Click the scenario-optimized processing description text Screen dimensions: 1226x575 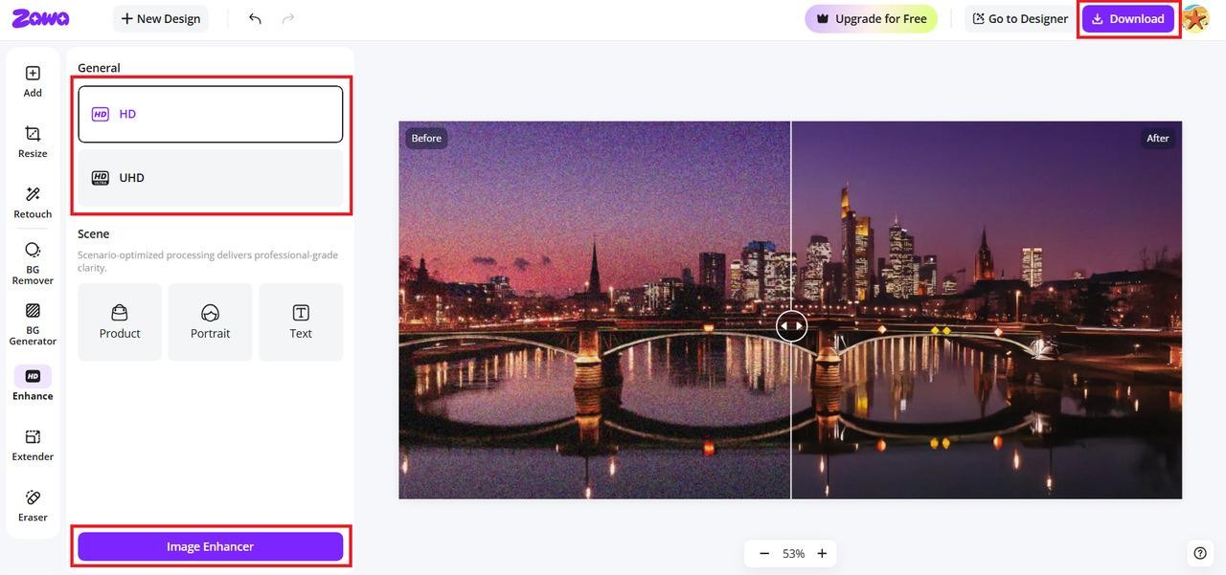point(208,261)
